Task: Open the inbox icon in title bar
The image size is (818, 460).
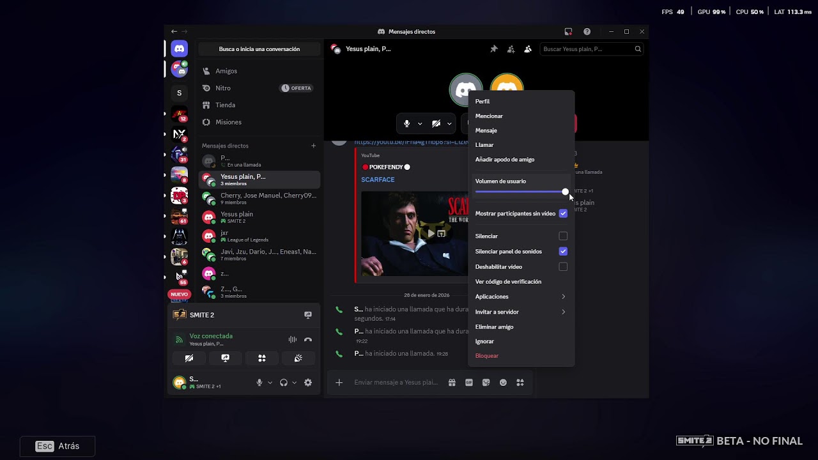Action: [568, 31]
